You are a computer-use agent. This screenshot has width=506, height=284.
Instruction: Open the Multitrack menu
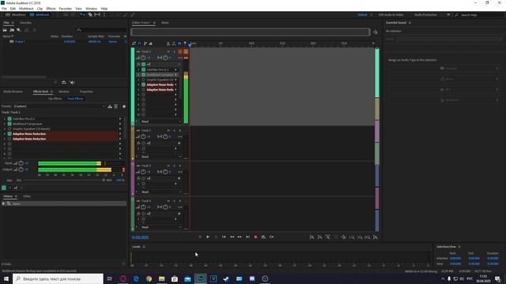tap(26, 9)
